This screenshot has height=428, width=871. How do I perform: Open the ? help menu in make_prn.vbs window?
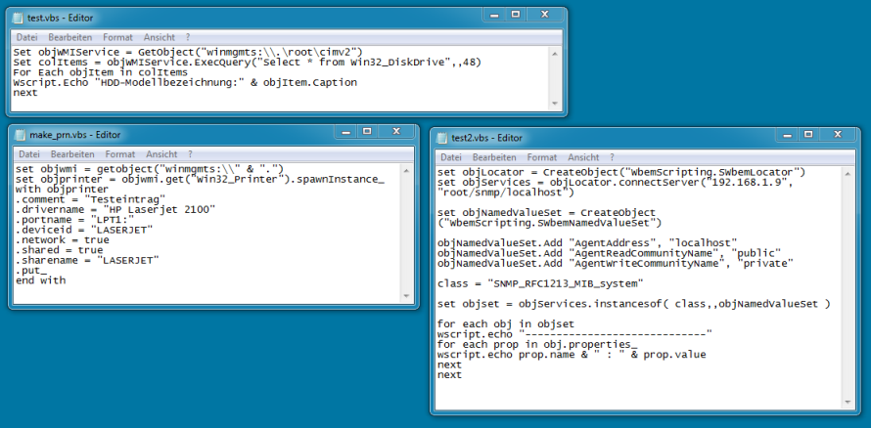coord(191,154)
